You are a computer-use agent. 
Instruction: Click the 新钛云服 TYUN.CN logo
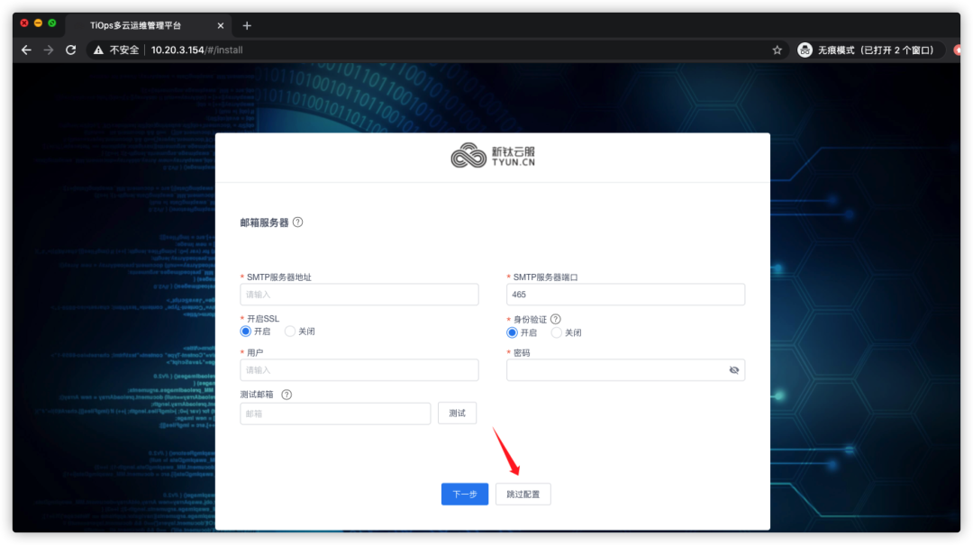point(492,156)
